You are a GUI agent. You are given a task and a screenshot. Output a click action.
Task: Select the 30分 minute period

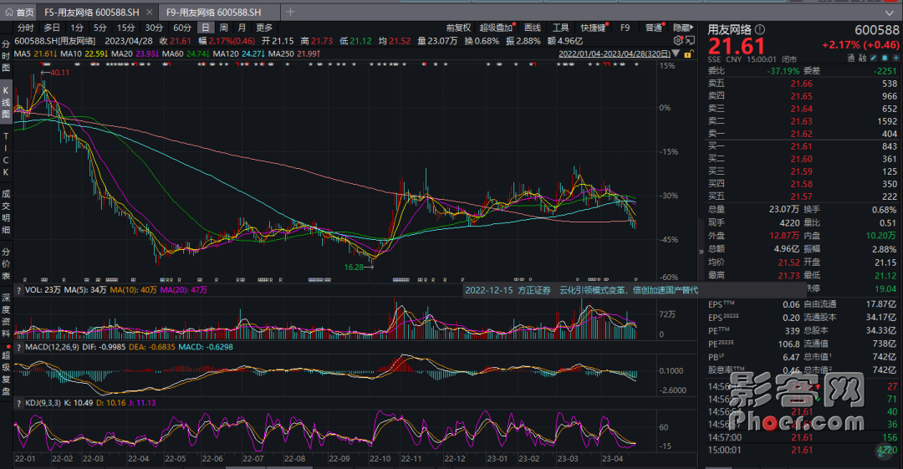point(154,28)
